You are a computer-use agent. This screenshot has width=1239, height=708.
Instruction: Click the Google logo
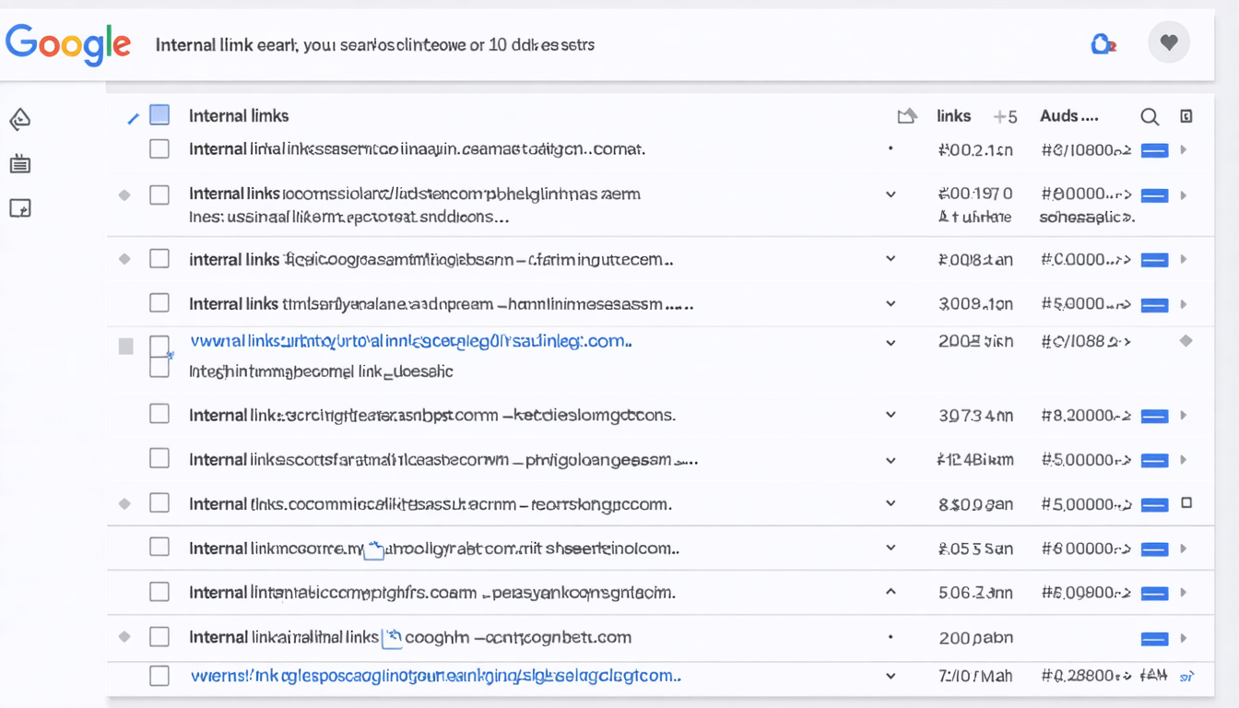point(68,43)
